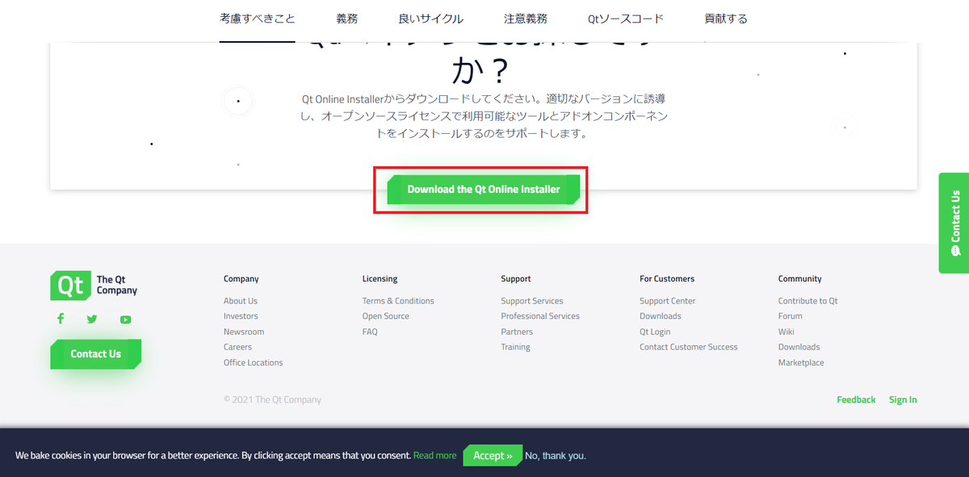
Task: Click the For Customers footer heading
Action: click(x=667, y=278)
